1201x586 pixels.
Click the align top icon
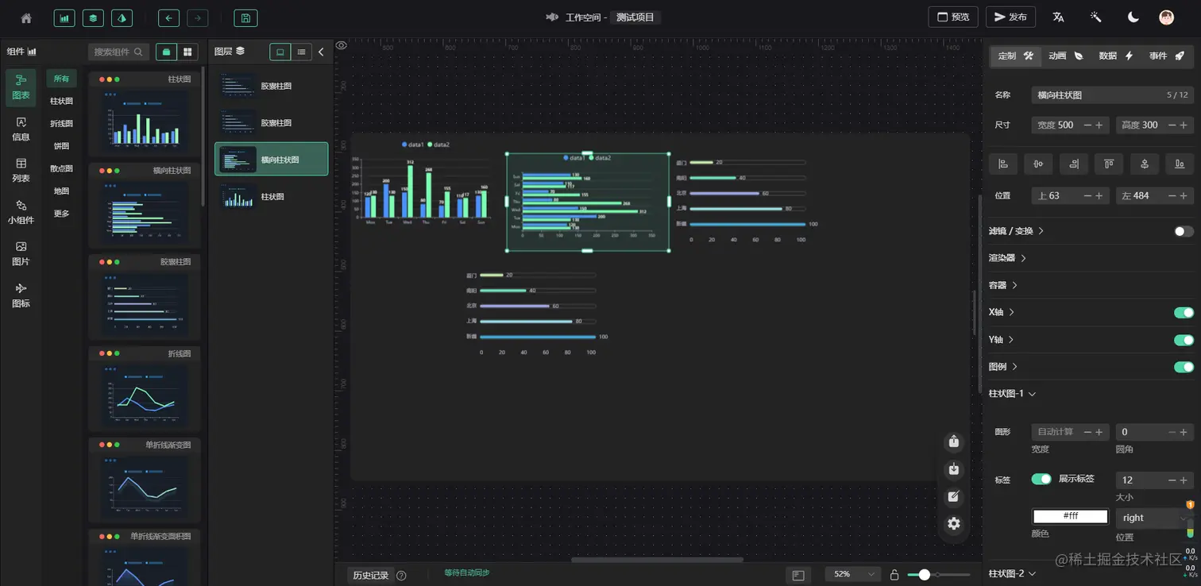tap(1109, 164)
